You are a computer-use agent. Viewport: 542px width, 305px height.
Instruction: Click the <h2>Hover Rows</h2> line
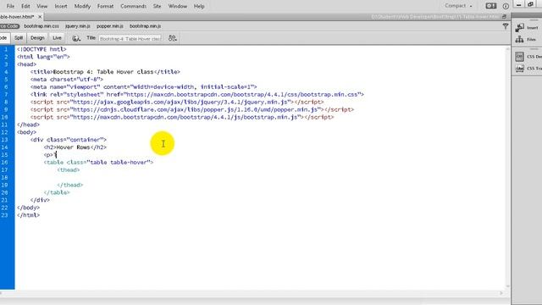pyautogui.click(x=75, y=147)
